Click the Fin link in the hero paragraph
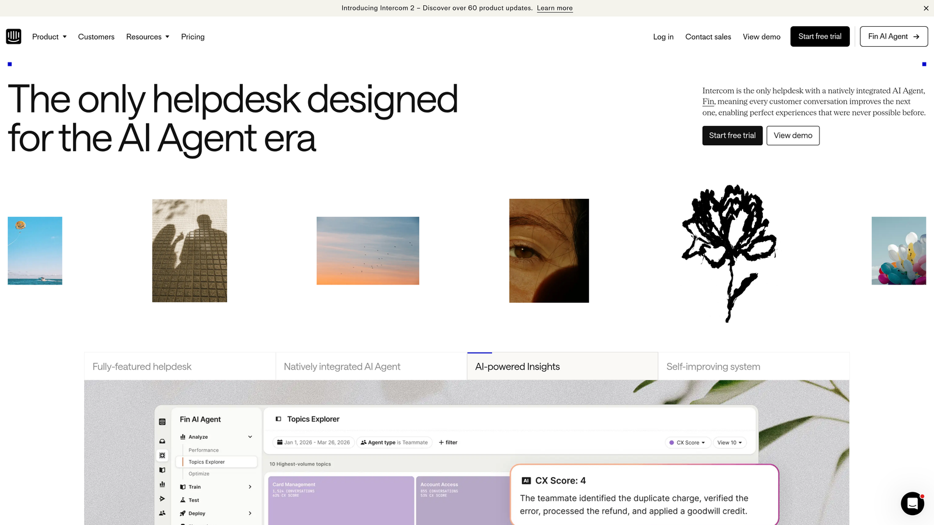The width and height of the screenshot is (934, 525). (708, 101)
